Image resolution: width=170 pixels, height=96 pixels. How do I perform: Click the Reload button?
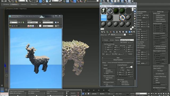[105, 65]
